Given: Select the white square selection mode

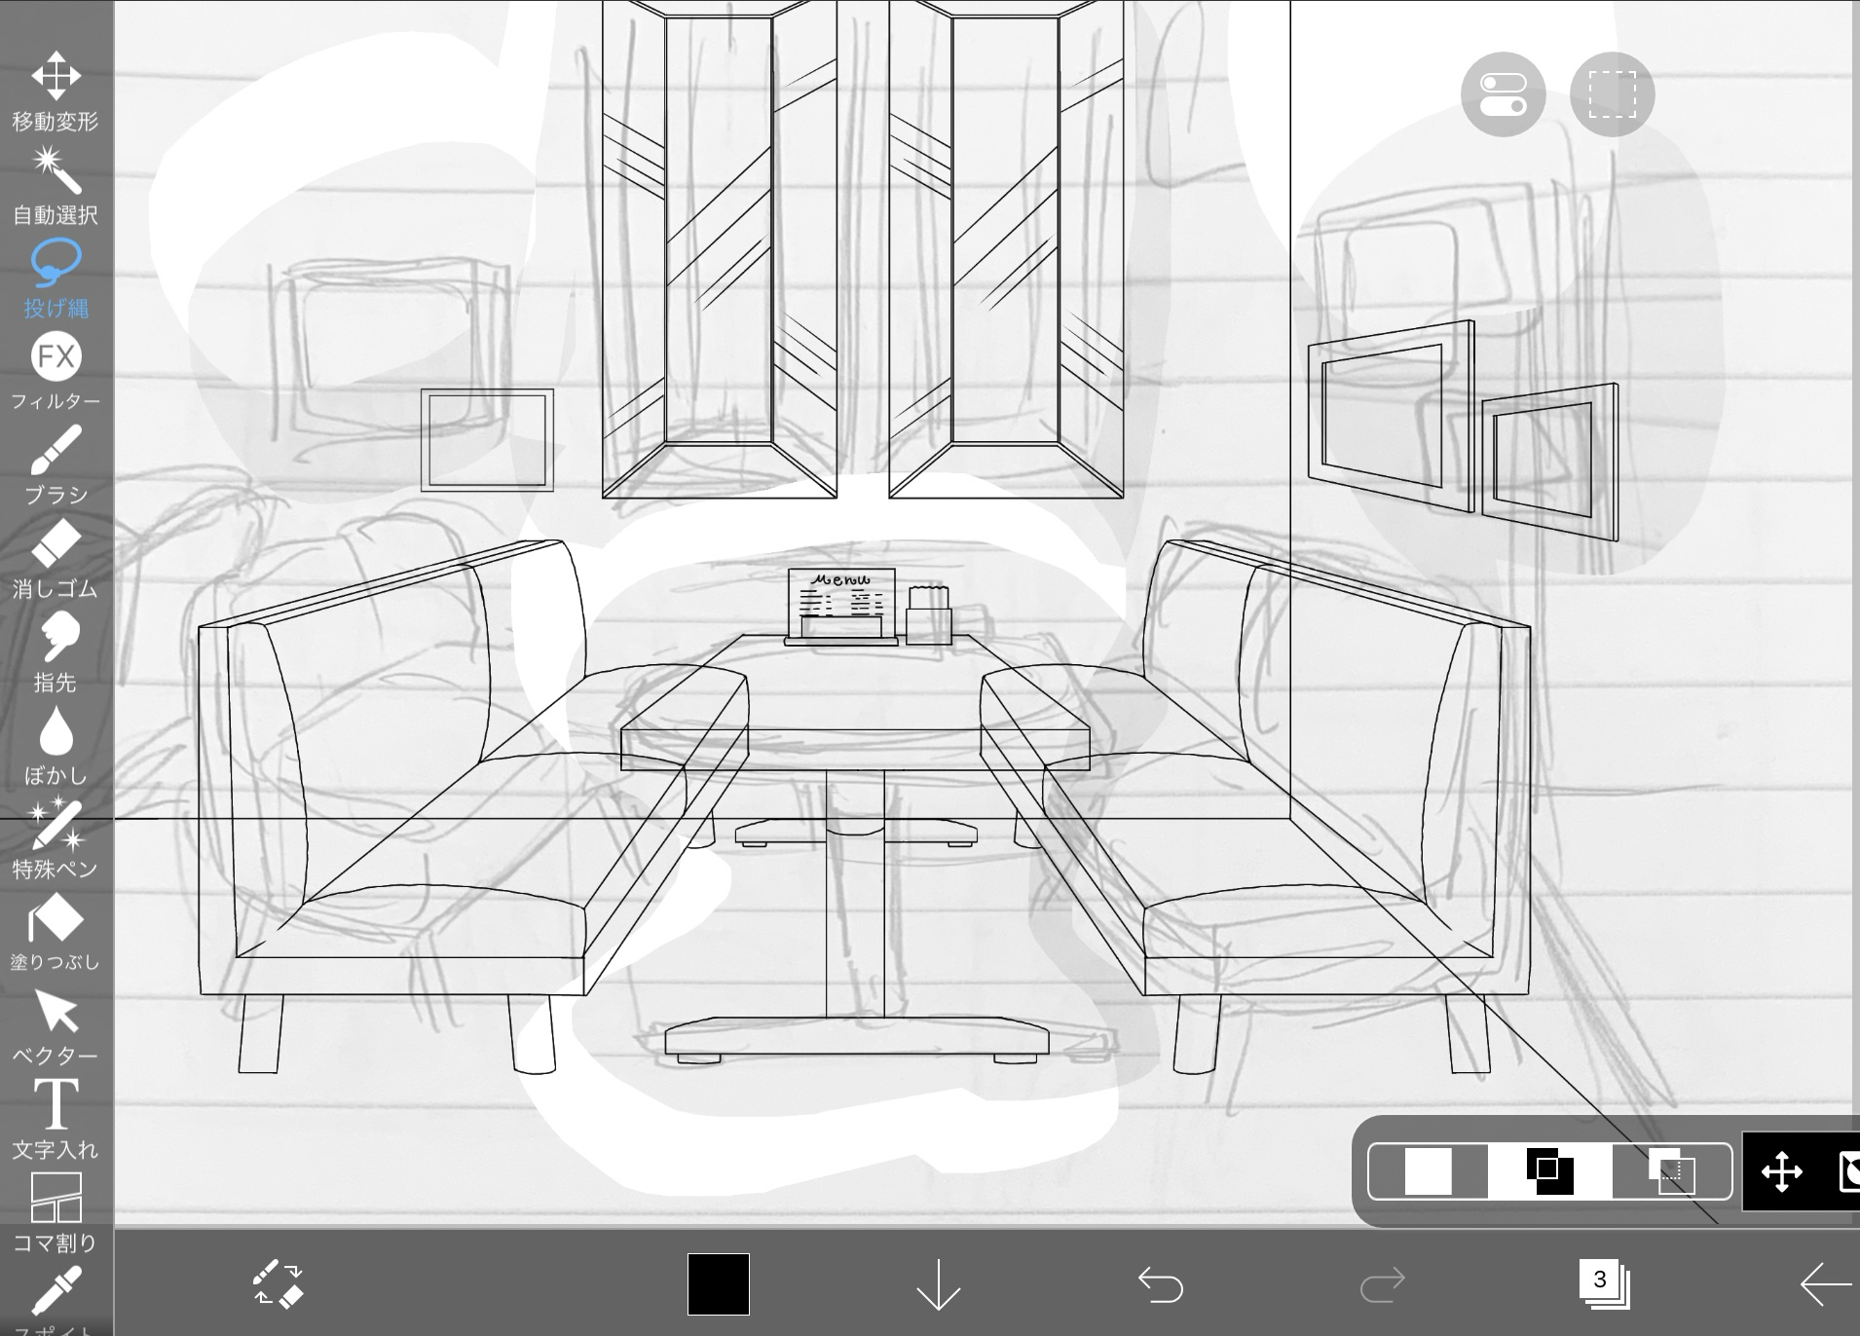Looking at the screenshot, I should [1428, 1171].
